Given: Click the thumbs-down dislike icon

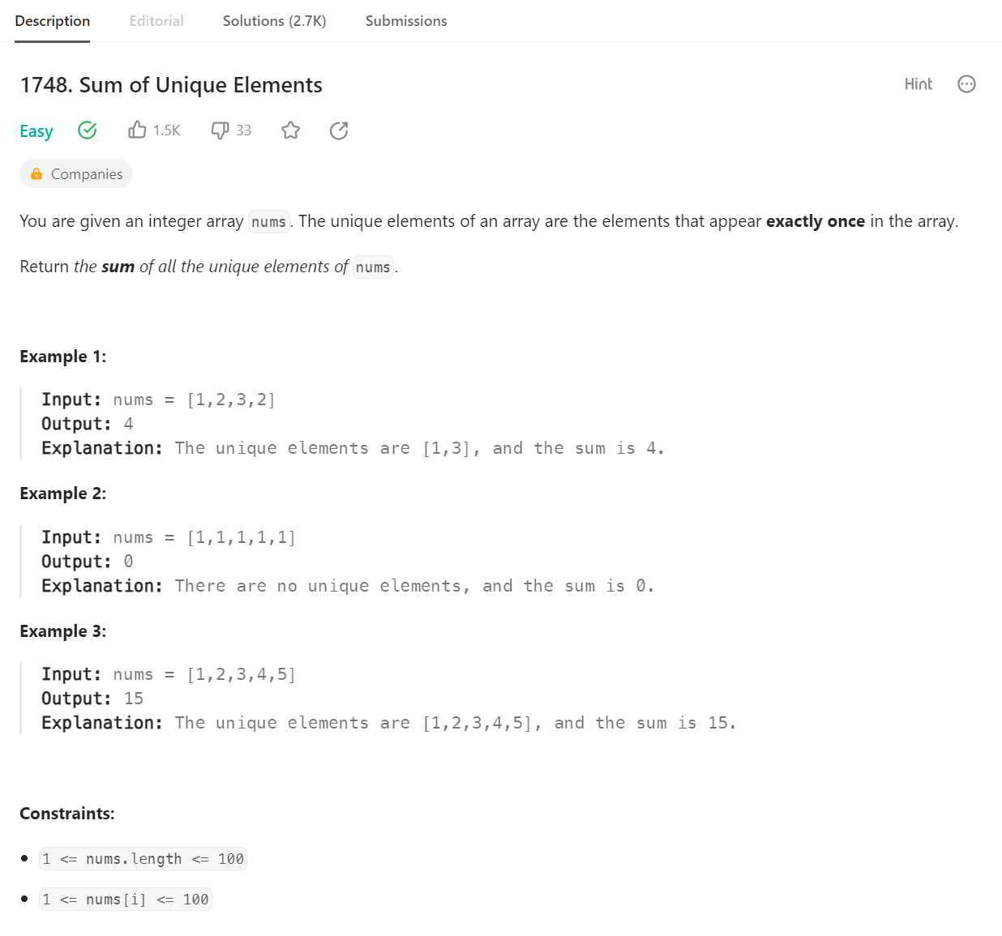Looking at the screenshot, I should (220, 130).
